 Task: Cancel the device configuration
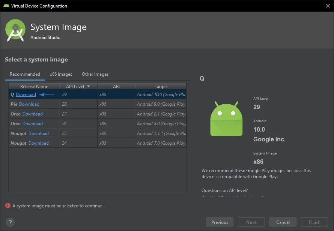(283, 222)
